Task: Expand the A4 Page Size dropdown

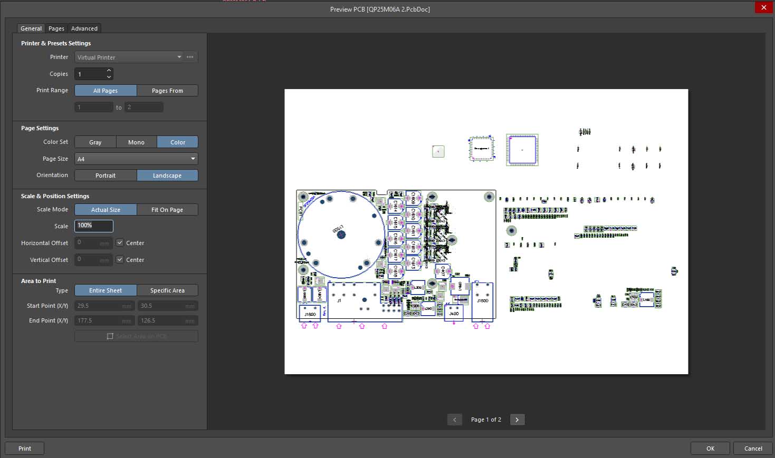Action: (136, 159)
